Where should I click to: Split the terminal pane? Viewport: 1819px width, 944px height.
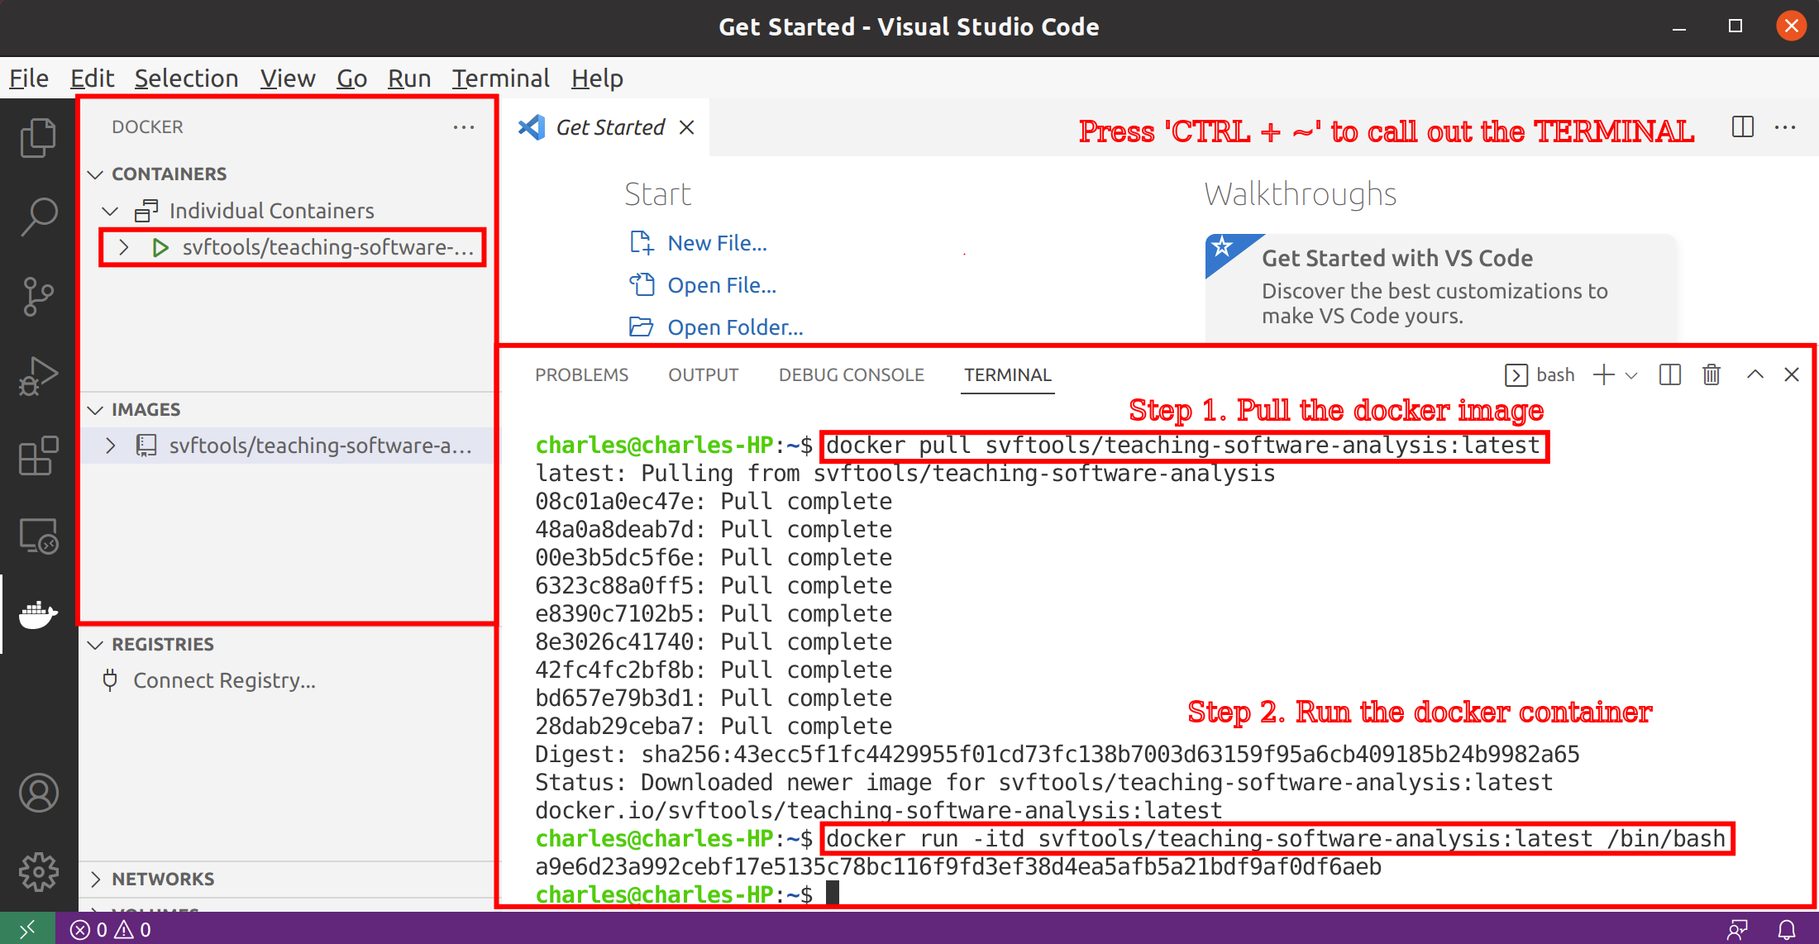click(x=1669, y=375)
